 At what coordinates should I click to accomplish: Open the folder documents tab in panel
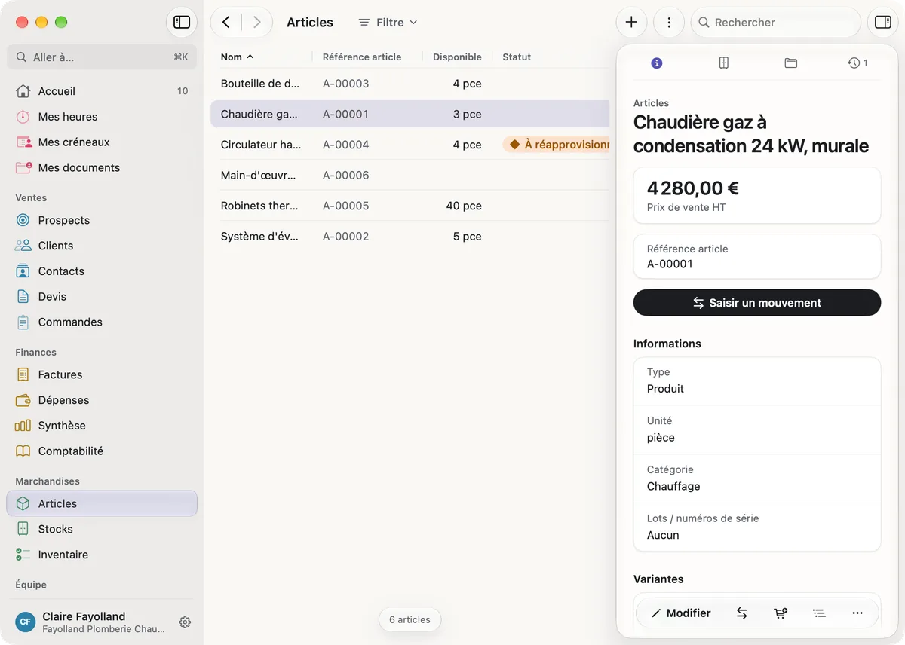point(790,63)
